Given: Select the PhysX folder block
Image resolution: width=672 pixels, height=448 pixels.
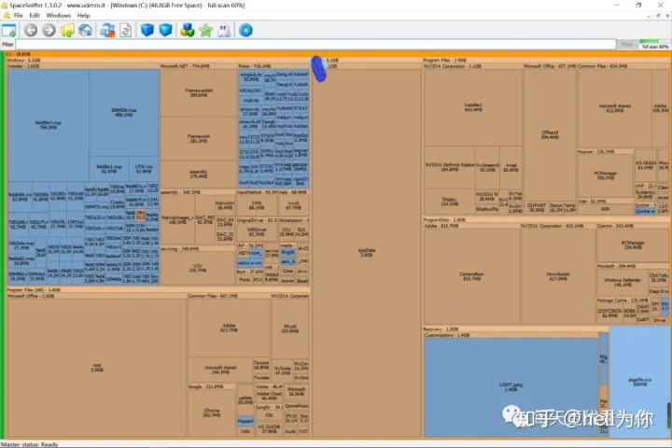Looking at the screenshot, I should [290, 329].
